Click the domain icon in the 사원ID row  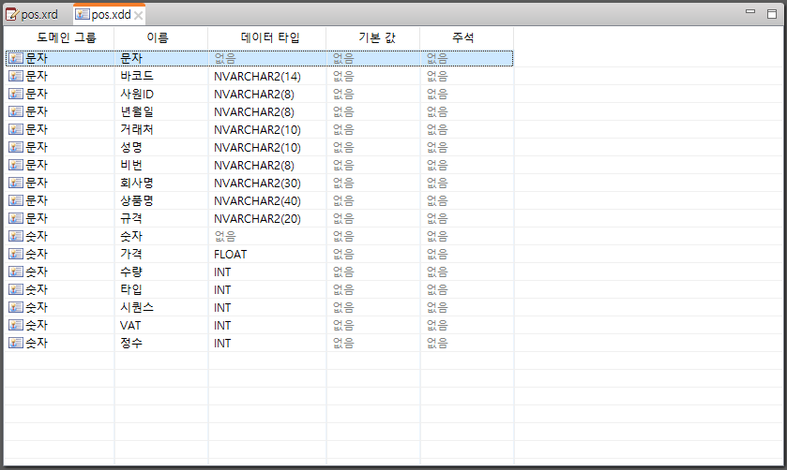click(x=16, y=94)
